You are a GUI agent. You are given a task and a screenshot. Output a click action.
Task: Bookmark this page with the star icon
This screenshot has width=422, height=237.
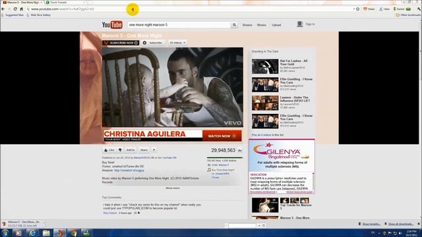click(x=357, y=9)
